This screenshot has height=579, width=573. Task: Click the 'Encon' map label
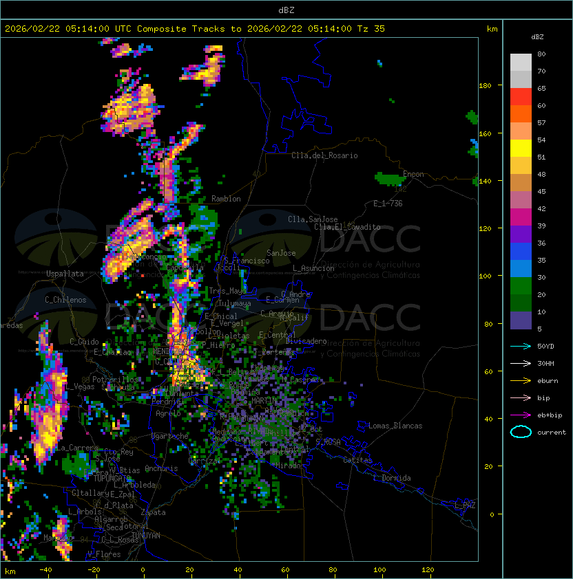coord(413,174)
